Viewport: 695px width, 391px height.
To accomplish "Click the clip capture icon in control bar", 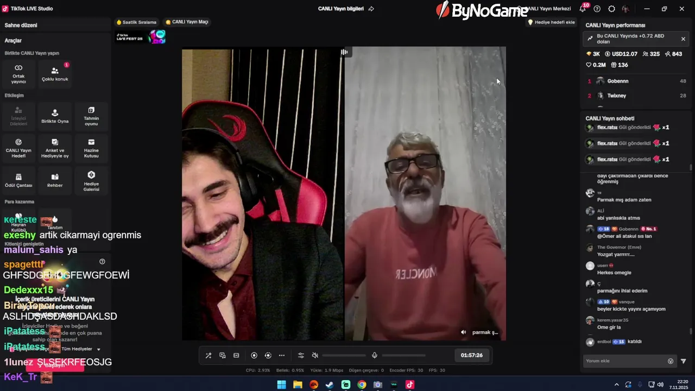I will (236, 355).
